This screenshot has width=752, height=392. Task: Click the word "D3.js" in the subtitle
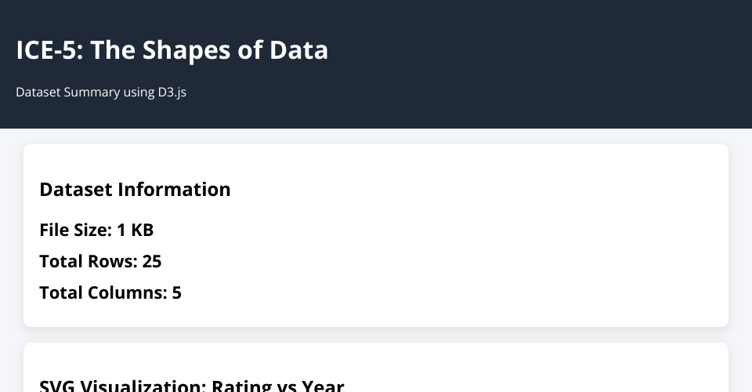(170, 92)
